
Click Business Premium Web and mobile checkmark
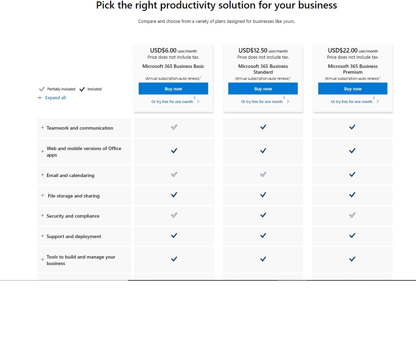pyautogui.click(x=352, y=151)
